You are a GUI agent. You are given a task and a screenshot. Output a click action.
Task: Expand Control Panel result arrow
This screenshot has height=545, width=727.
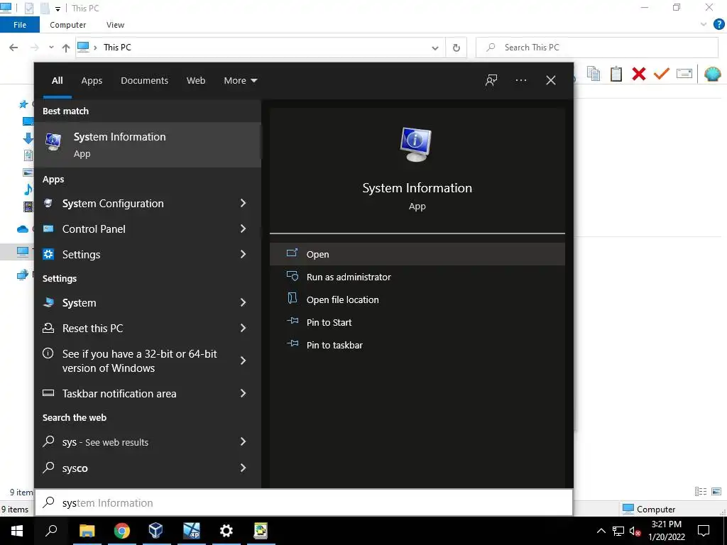pyautogui.click(x=243, y=229)
